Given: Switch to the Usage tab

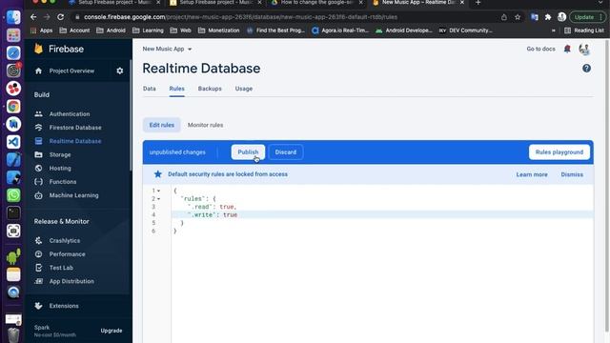Looking at the screenshot, I should point(244,89).
